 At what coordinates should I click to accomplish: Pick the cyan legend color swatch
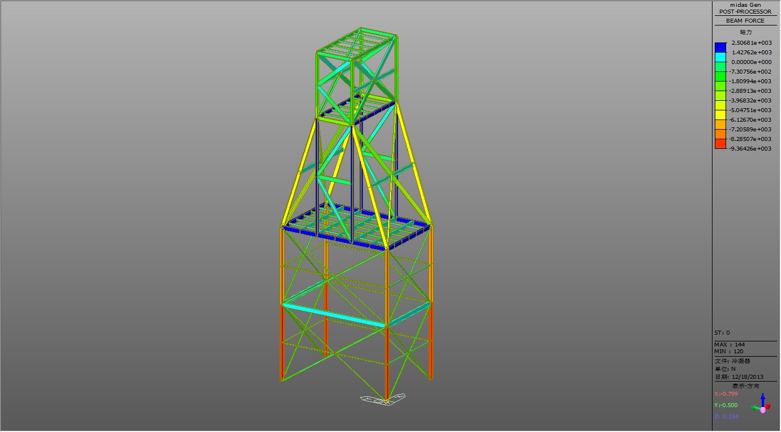[720, 57]
